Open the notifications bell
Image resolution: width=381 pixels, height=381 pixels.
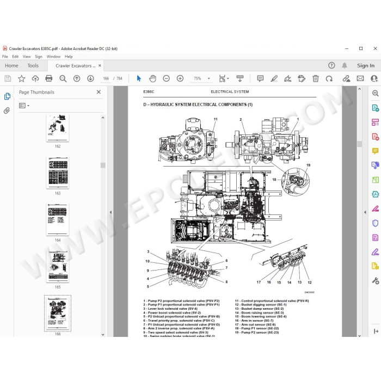[x=345, y=65]
